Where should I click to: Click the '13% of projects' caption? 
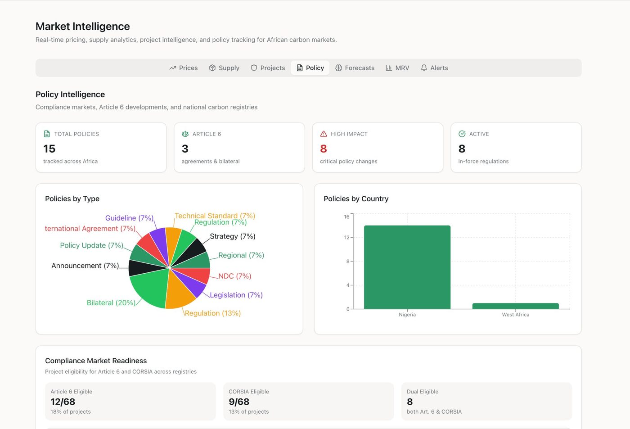(x=249, y=411)
